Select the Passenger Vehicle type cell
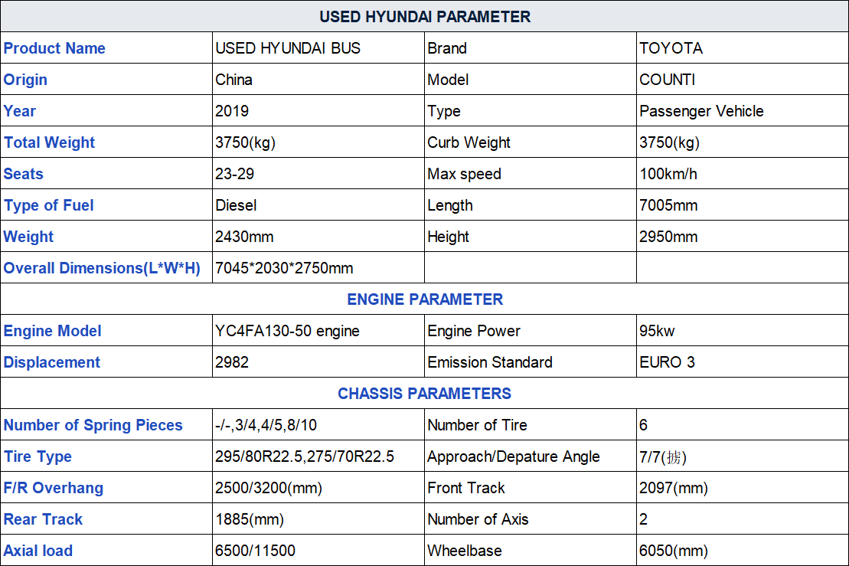Screen dimensions: 849x566 (743, 110)
